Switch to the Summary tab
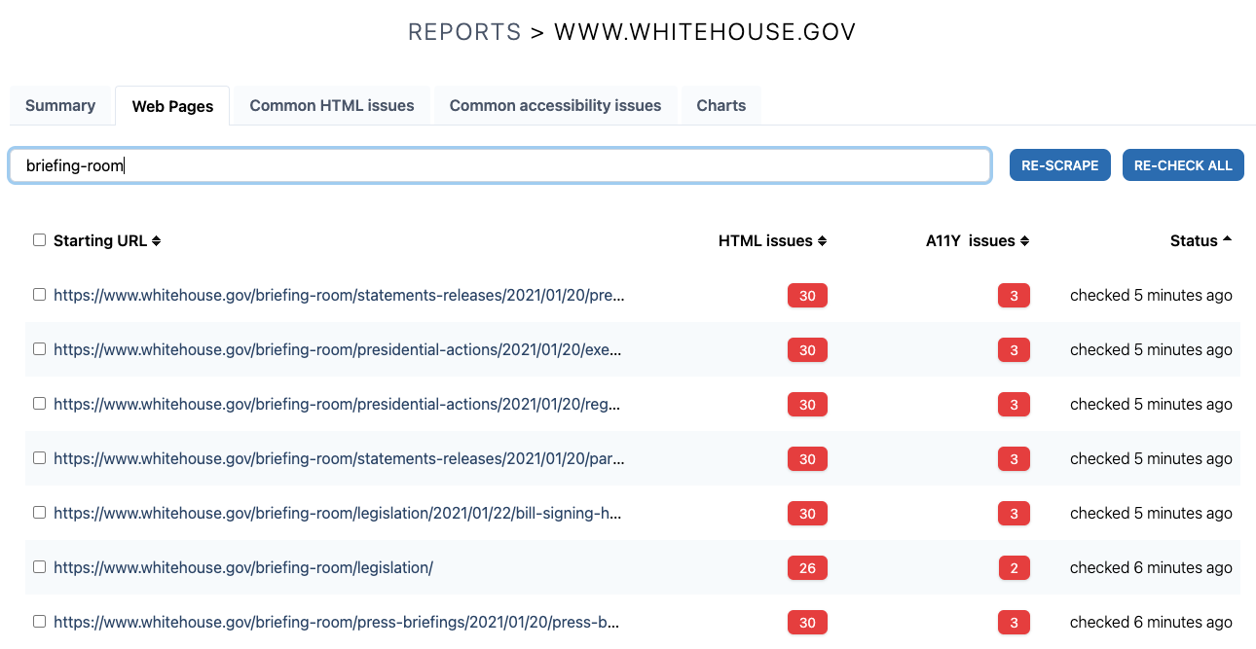The height and width of the screenshot is (649, 1256). 60,105
